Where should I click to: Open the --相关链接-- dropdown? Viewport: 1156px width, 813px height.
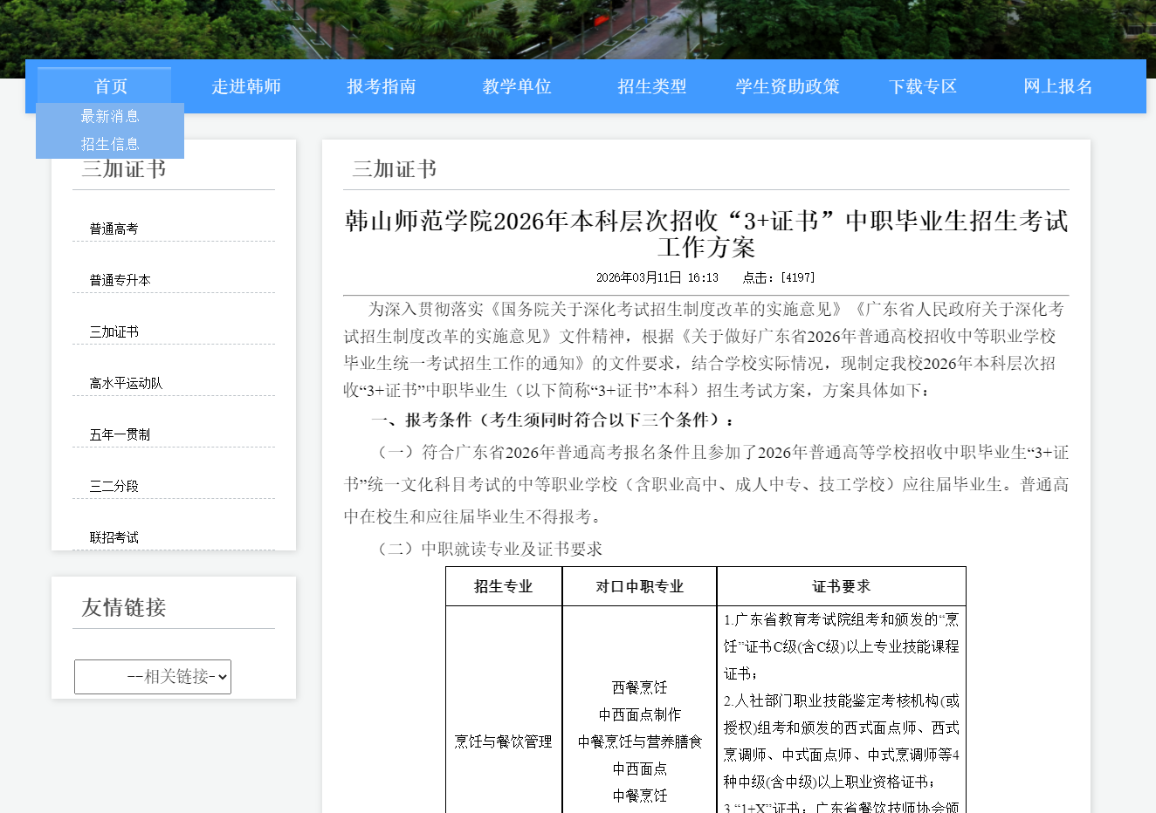(152, 676)
